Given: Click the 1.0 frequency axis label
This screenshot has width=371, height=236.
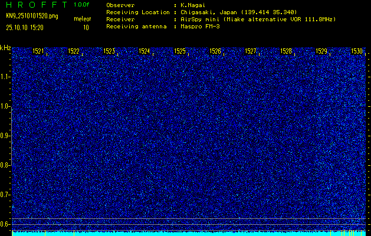Looking at the screenshot, I should click(x=5, y=106).
